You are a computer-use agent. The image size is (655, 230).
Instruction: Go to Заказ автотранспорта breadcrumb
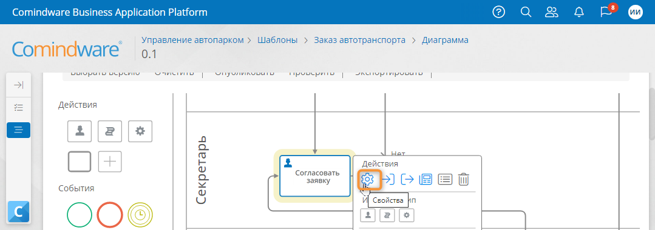coord(359,40)
